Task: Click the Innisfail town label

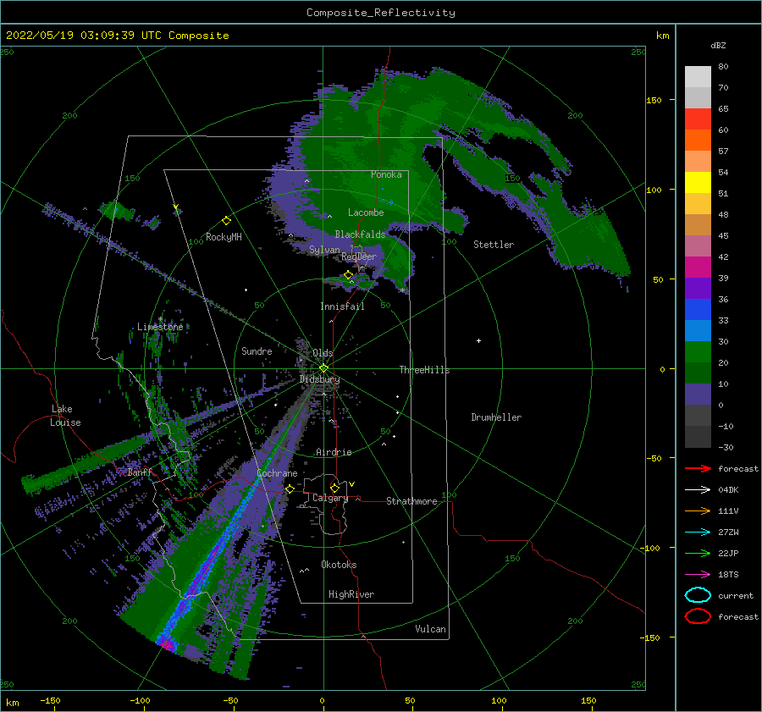Action: click(342, 306)
